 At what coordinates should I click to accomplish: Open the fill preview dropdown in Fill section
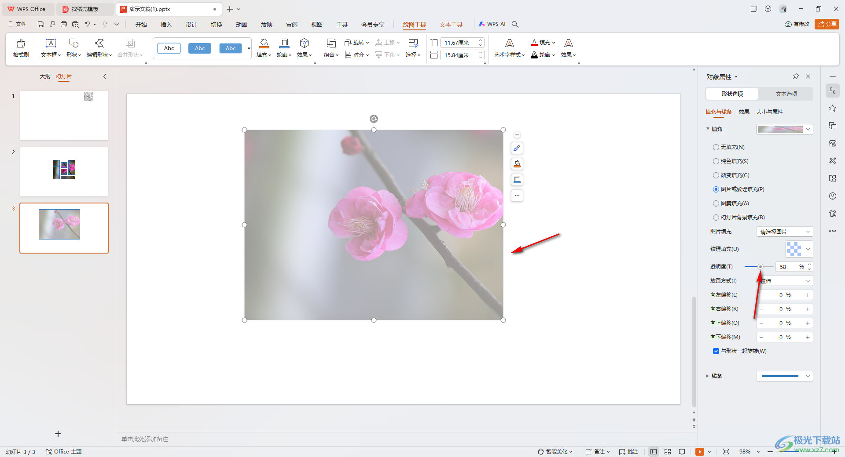point(784,129)
